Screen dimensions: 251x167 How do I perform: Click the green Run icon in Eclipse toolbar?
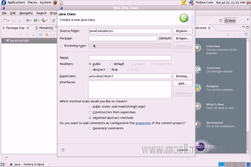[x=35, y=20]
